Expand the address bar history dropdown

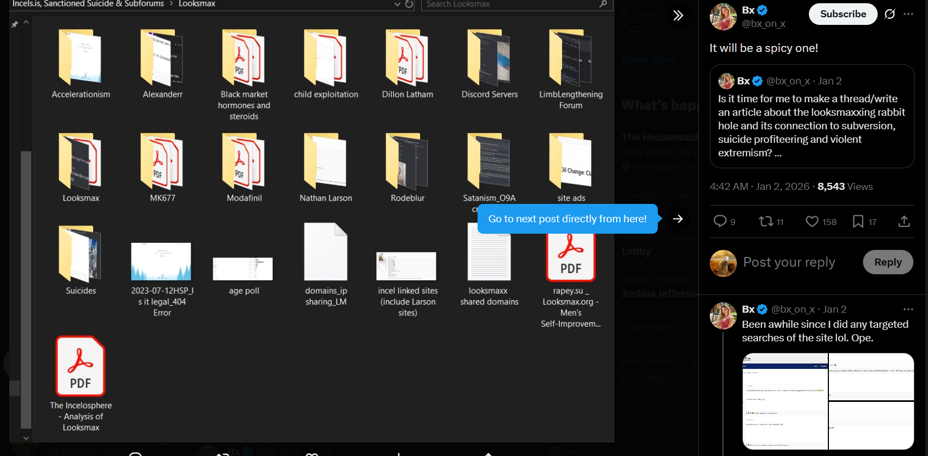pyautogui.click(x=397, y=4)
